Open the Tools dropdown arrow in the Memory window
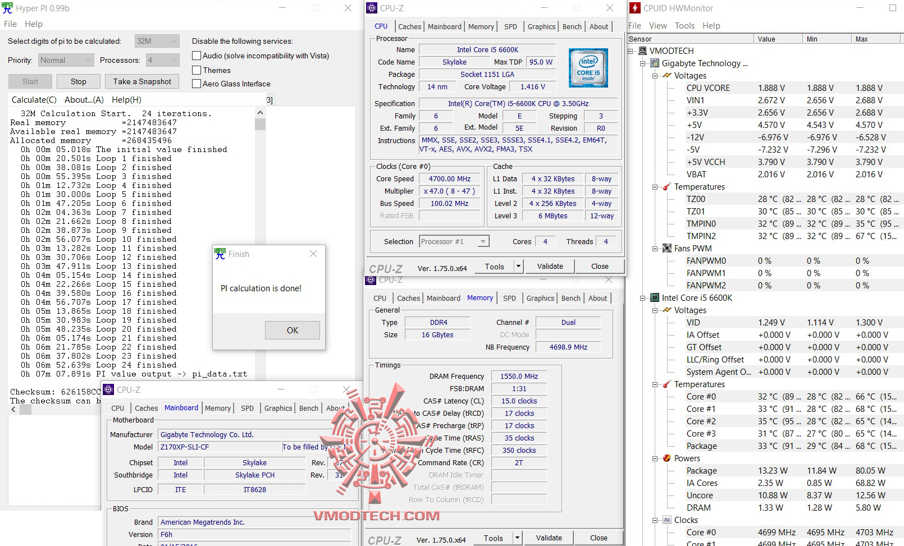 (518, 538)
